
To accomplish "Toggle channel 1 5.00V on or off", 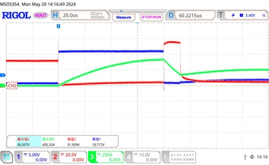I will click(x=32, y=157).
